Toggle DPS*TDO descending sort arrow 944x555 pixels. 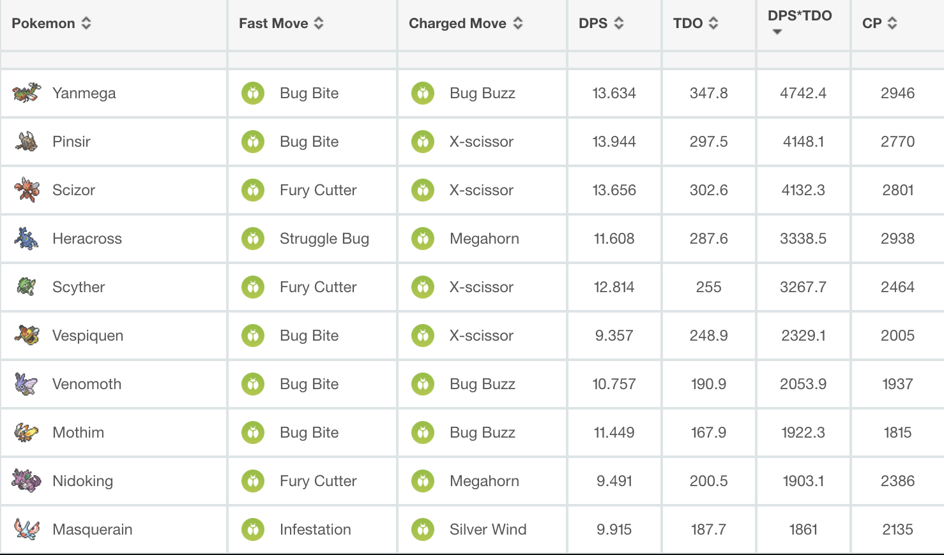pyautogui.click(x=777, y=32)
